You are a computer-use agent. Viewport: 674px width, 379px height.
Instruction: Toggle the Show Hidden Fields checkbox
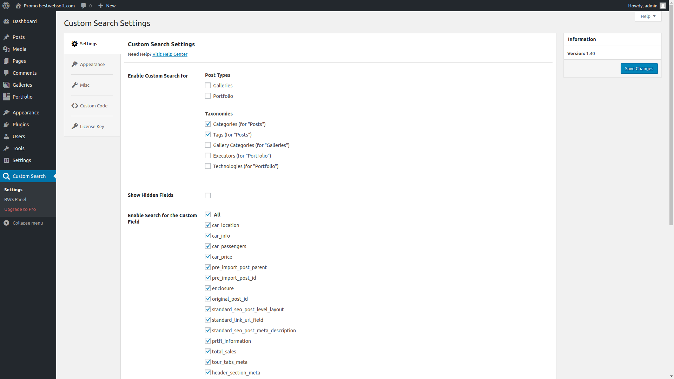208,195
